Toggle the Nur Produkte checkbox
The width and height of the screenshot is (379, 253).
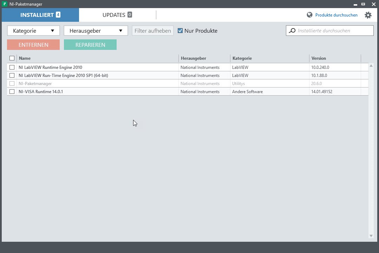pyautogui.click(x=180, y=31)
